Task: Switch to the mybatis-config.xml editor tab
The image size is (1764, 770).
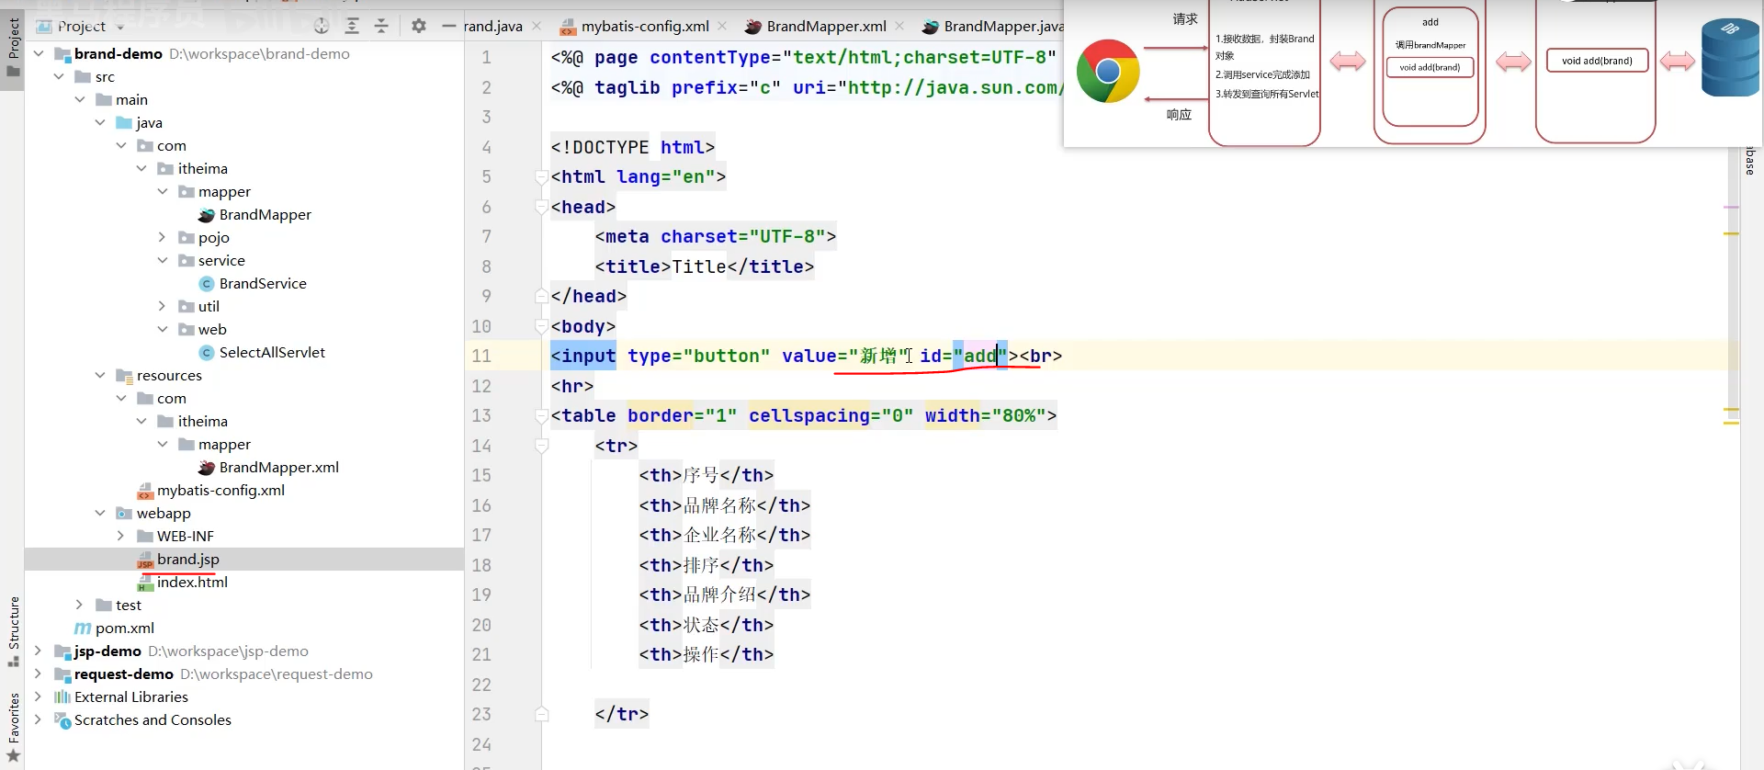Action: click(x=645, y=26)
